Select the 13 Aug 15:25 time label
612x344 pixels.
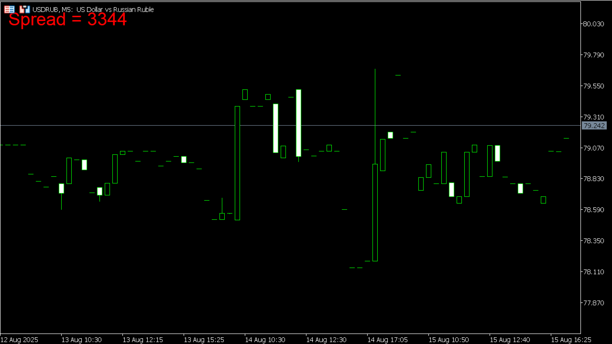(204, 340)
